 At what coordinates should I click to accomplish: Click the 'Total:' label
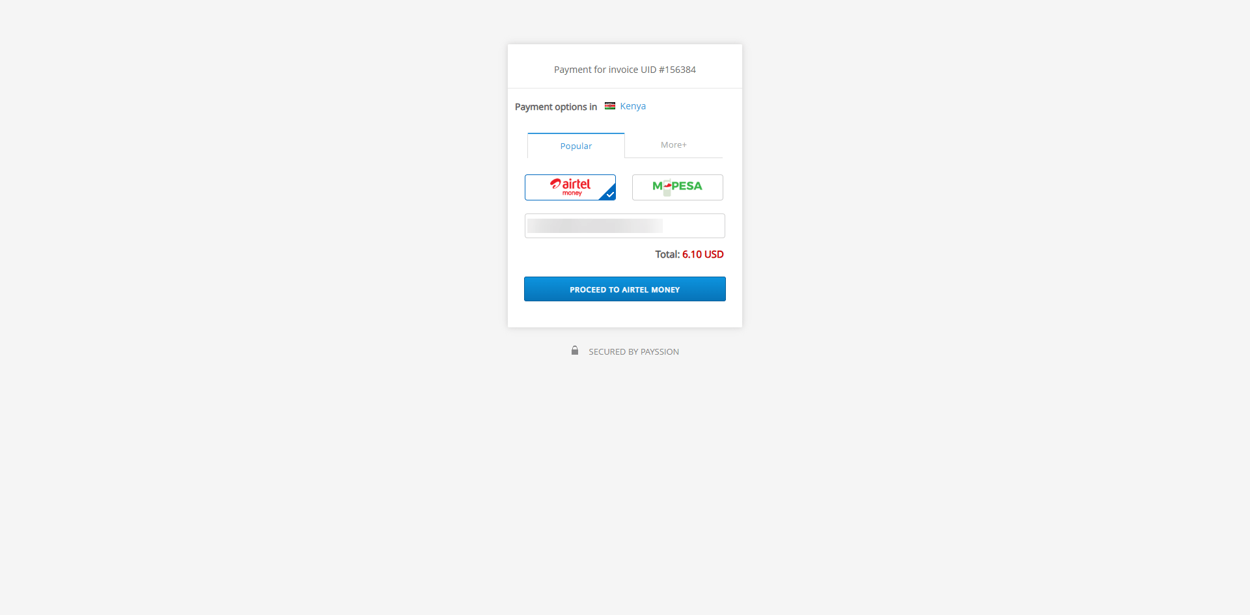pyautogui.click(x=667, y=254)
